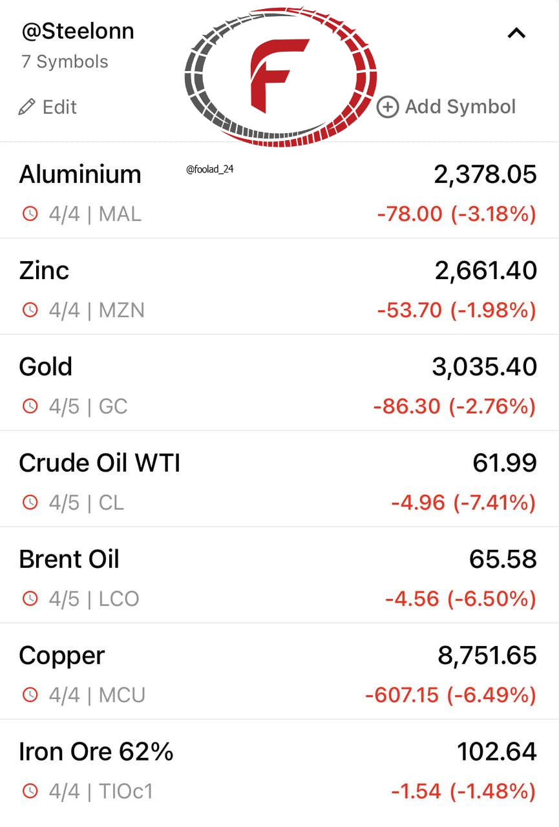
Task: Tap the plus circle Add Symbol icon
Action: [x=388, y=107]
